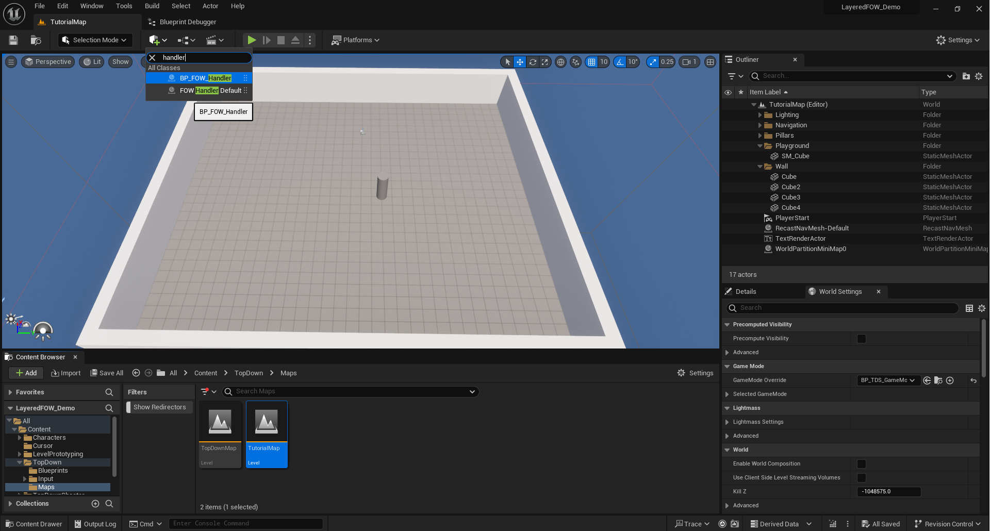Screen dimensions: 990x531
Task: Open the Actor menu
Action: tap(210, 6)
